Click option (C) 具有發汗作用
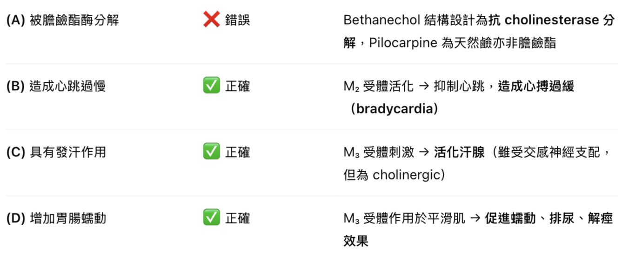This screenshot has height=255, width=629. (56, 153)
